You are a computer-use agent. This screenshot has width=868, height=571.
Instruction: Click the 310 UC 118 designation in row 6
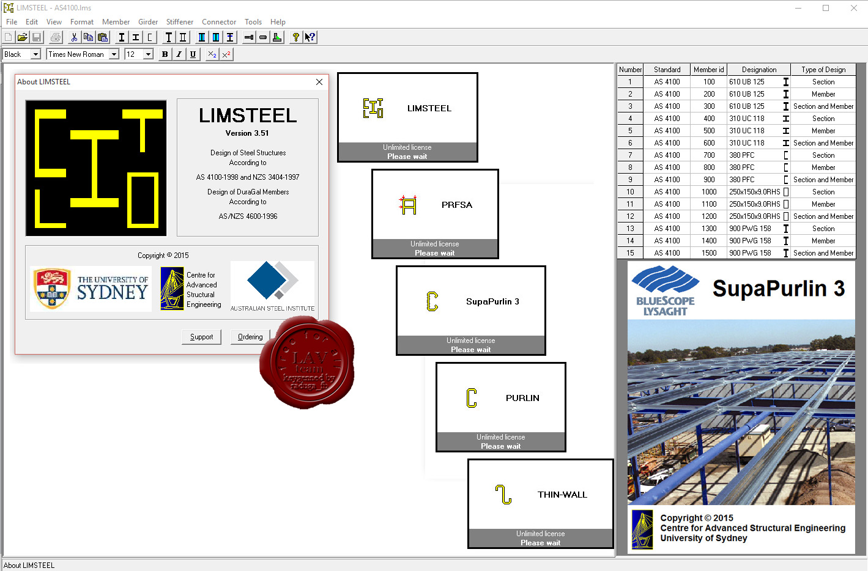point(747,143)
